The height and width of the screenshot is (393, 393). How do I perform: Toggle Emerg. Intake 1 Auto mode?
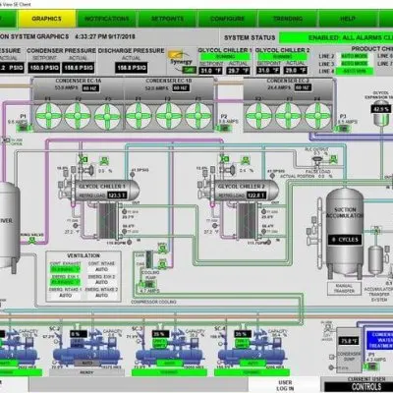65,295
